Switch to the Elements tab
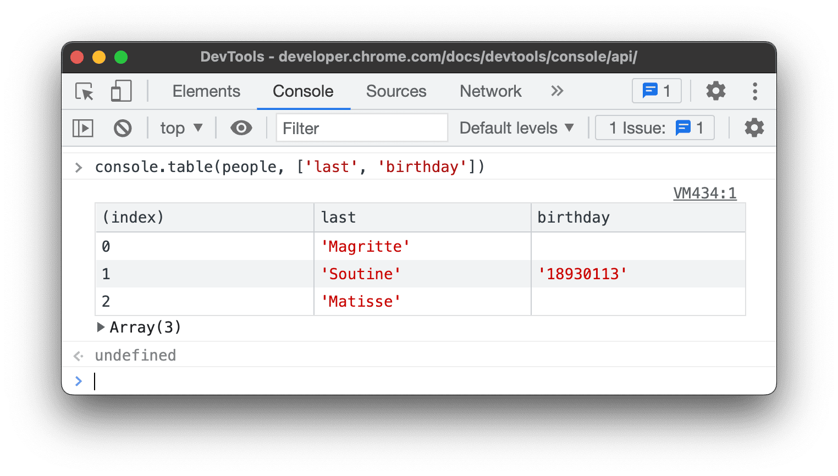Viewport: 838px width, 476px height. (x=206, y=91)
